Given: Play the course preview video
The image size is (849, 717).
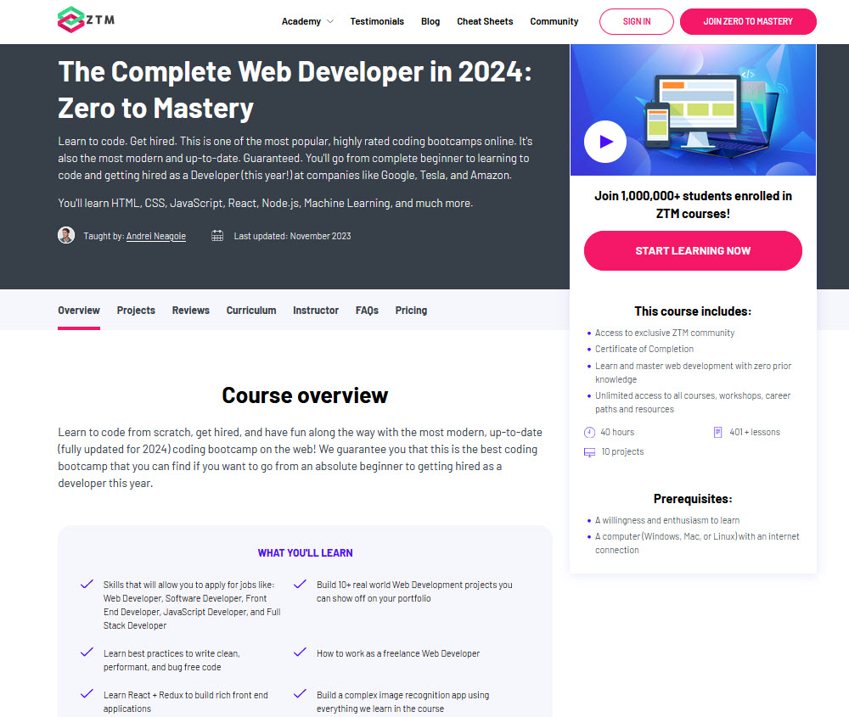Looking at the screenshot, I should pos(605,141).
